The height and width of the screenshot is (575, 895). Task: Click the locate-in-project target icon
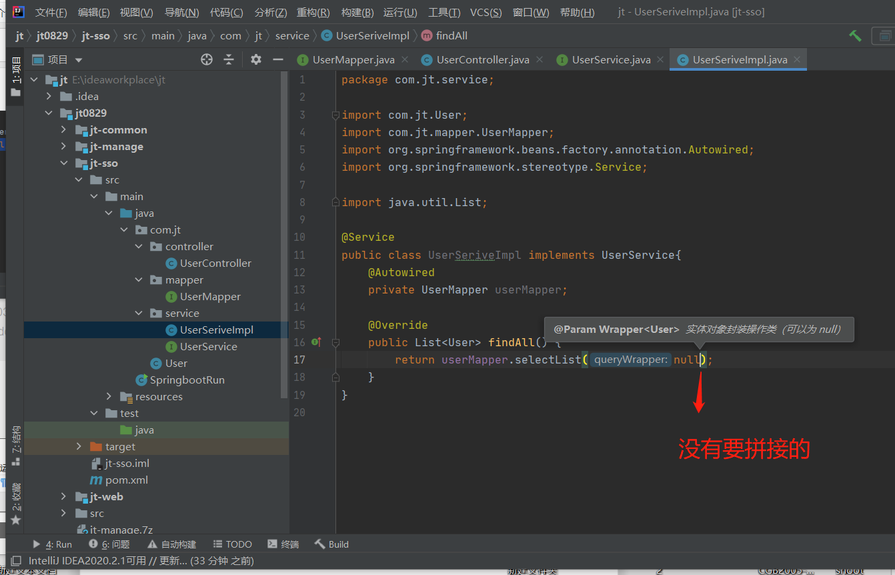point(207,59)
